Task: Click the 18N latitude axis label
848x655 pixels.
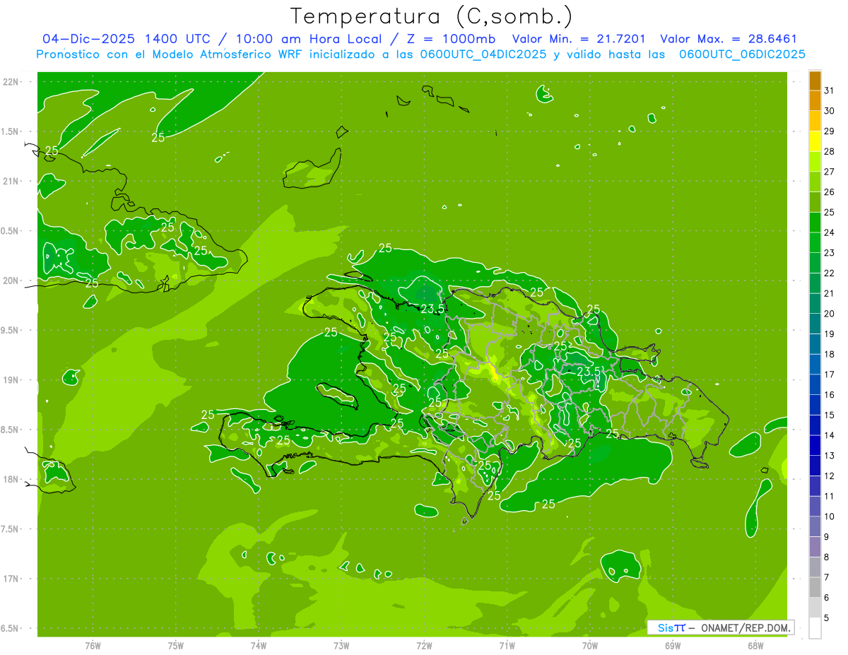Action: pos(10,479)
